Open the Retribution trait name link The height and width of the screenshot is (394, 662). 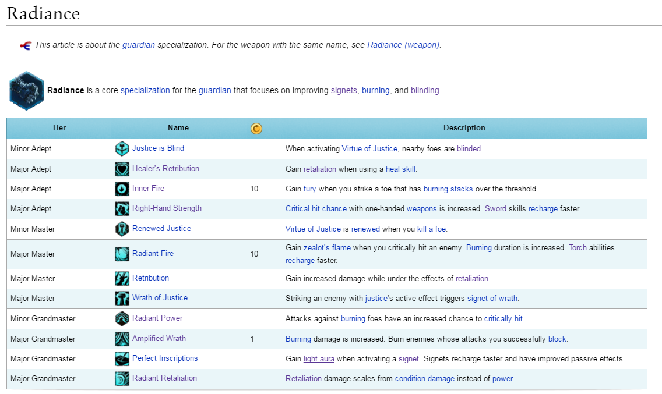(150, 278)
